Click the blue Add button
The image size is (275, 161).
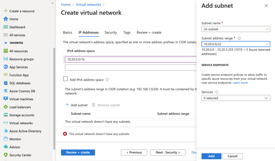tap(211, 156)
